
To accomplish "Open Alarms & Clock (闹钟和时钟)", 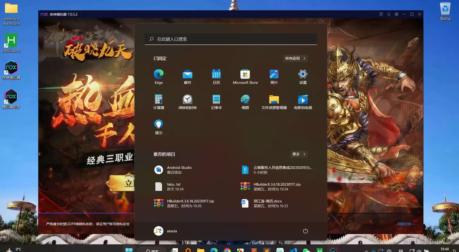I will point(187,102).
